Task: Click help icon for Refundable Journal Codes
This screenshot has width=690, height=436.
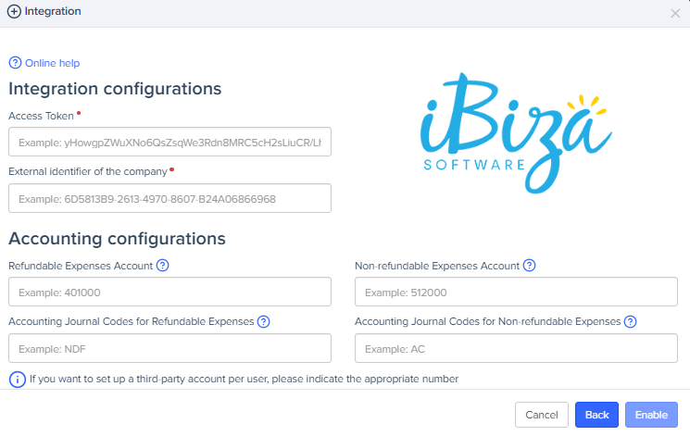Action: click(263, 322)
